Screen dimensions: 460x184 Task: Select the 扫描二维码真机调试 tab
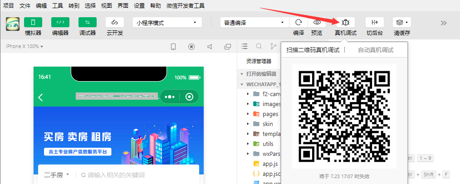(313, 50)
